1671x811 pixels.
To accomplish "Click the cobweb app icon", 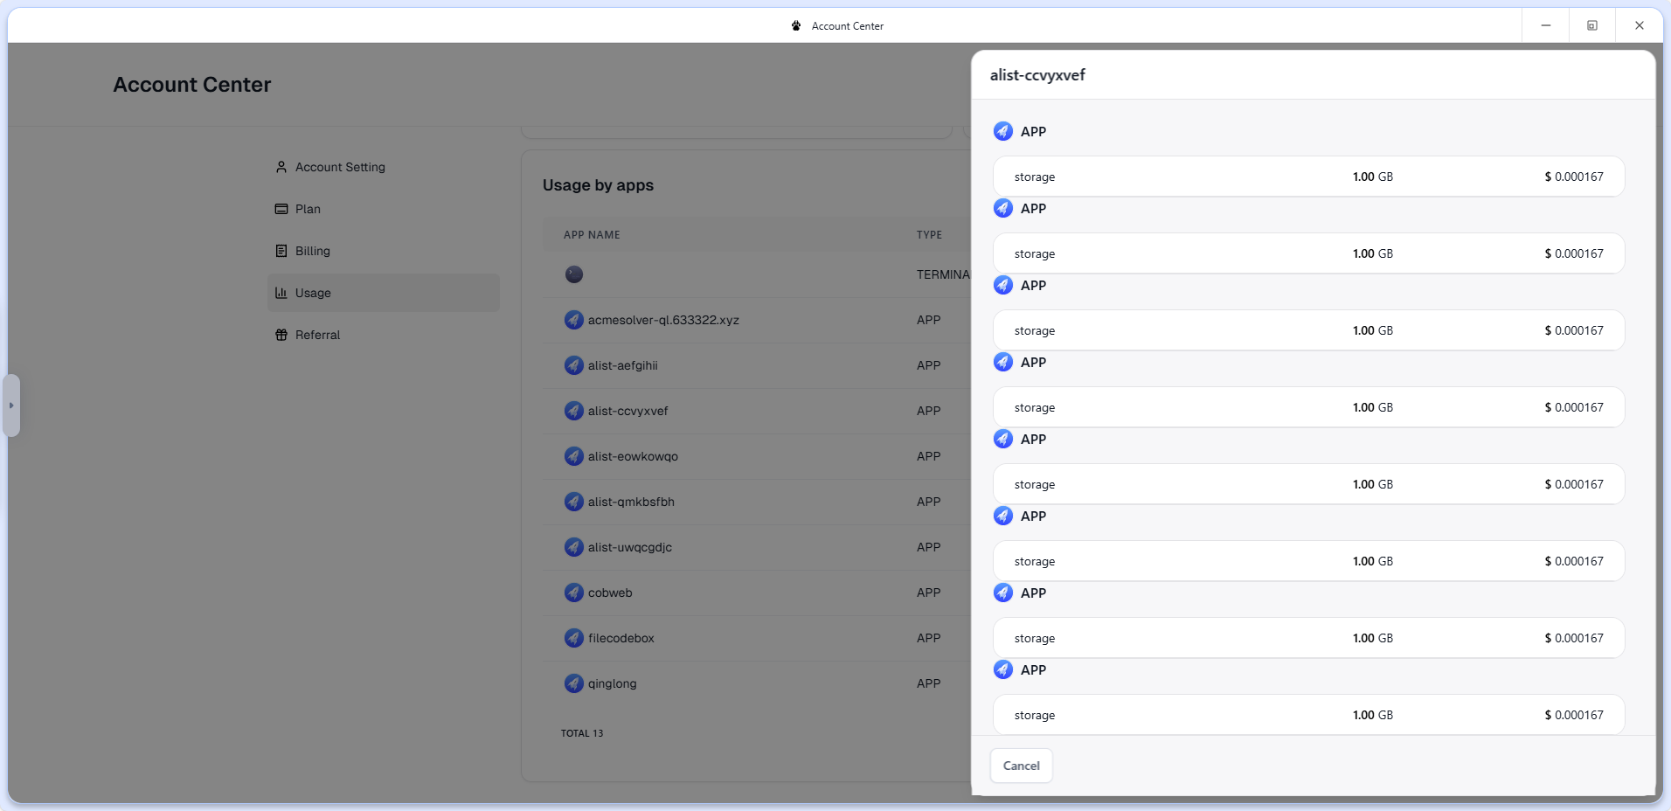I will coord(573,593).
